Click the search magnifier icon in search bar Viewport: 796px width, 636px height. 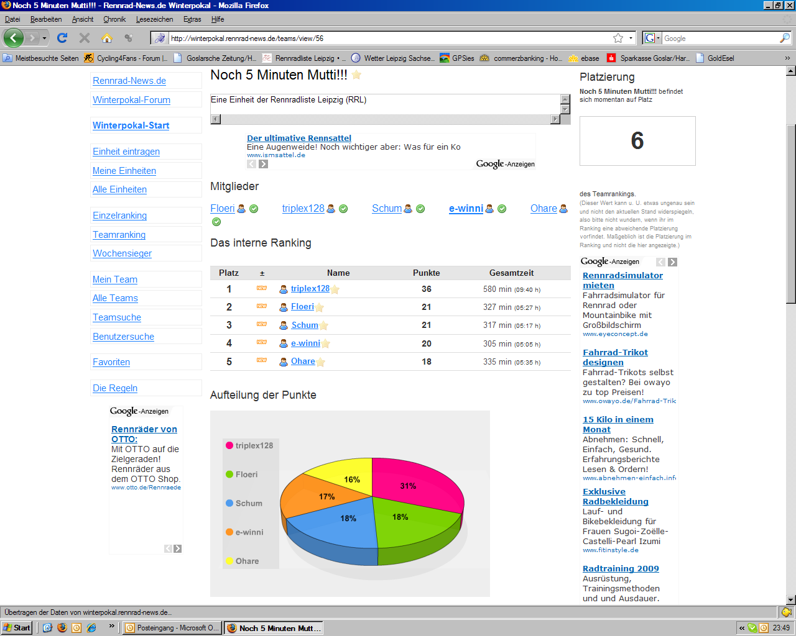click(x=784, y=38)
